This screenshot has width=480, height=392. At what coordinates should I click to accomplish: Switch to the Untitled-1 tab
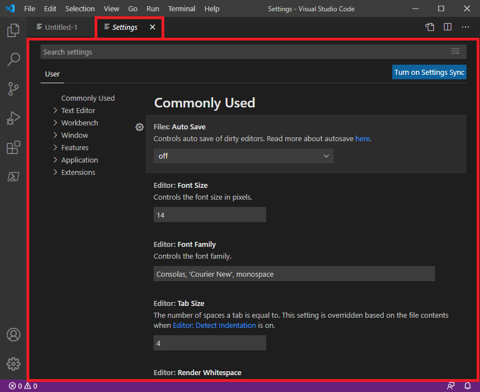click(61, 27)
